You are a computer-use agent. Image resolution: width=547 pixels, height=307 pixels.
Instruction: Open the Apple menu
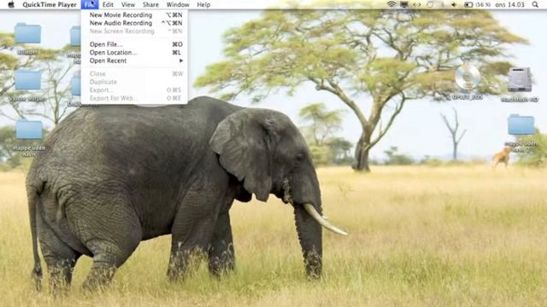(11, 4)
